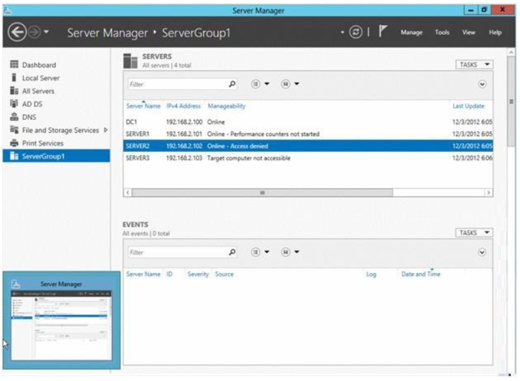The height and width of the screenshot is (381, 520).
Task: Open the Events TASKS dropdown
Action: click(x=474, y=232)
